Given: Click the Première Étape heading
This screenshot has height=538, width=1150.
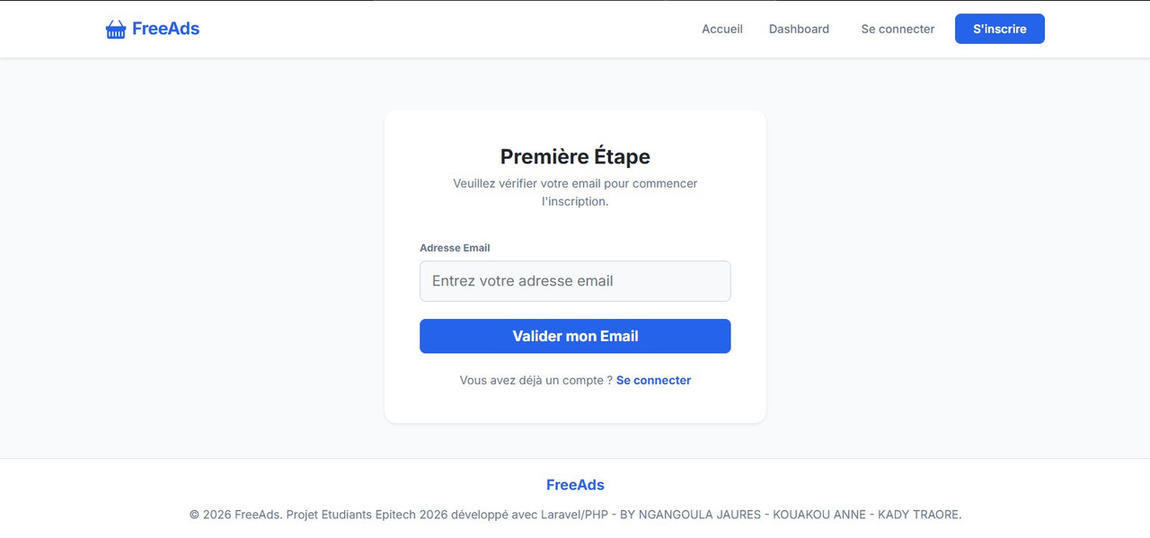Looking at the screenshot, I should pyautogui.click(x=575, y=156).
